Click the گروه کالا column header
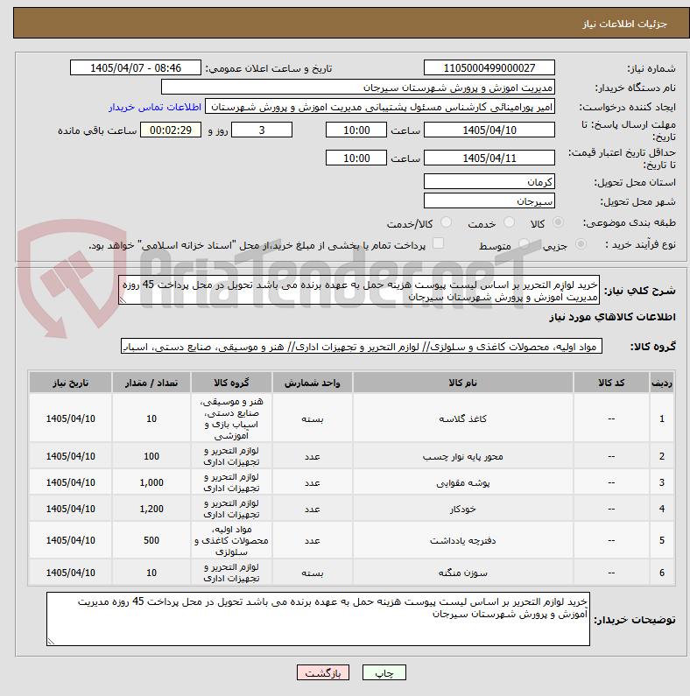Image resolution: width=690 pixels, height=696 pixels. coord(231,383)
